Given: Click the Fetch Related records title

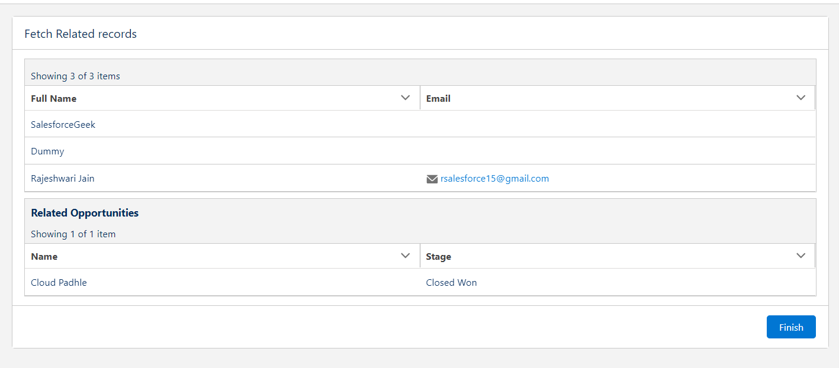Looking at the screenshot, I should [81, 34].
